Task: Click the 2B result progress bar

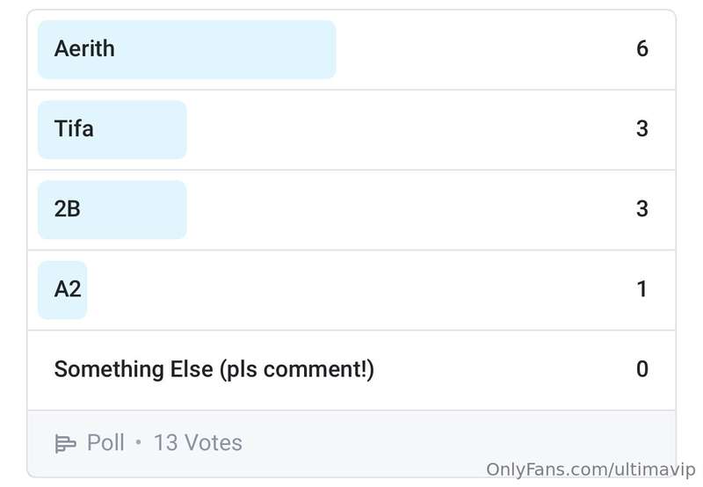Action: click(x=112, y=210)
